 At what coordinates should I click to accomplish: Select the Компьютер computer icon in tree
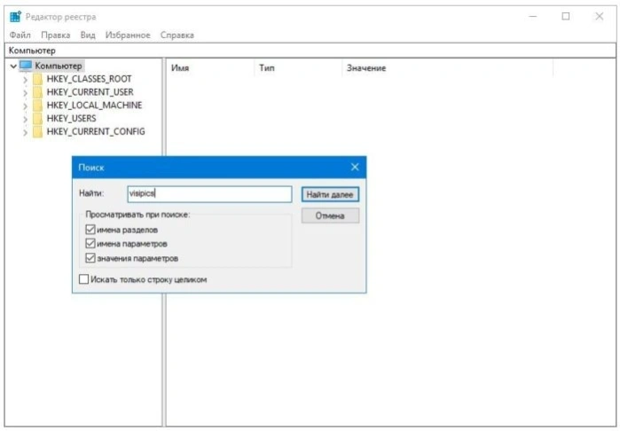click(x=26, y=66)
